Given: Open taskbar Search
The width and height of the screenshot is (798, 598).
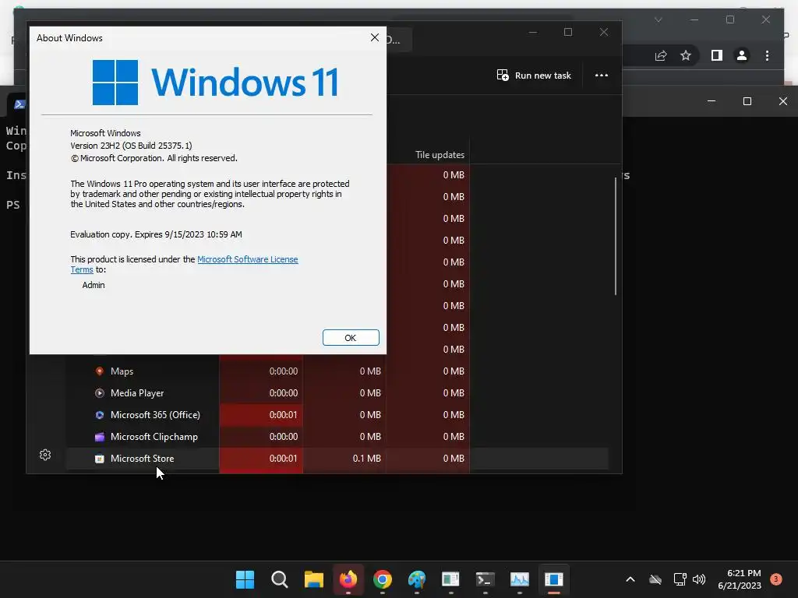Looking at the screenshot, I should [x=280, y=579].
